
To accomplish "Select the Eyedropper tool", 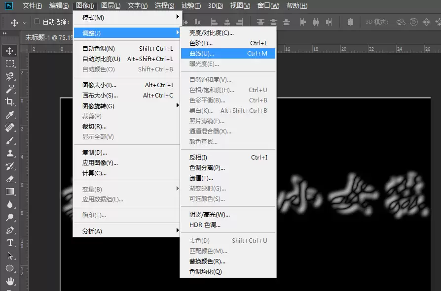I will (10, 115).
